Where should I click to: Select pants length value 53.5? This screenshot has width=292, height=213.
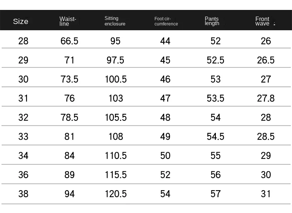coord(215,98)
